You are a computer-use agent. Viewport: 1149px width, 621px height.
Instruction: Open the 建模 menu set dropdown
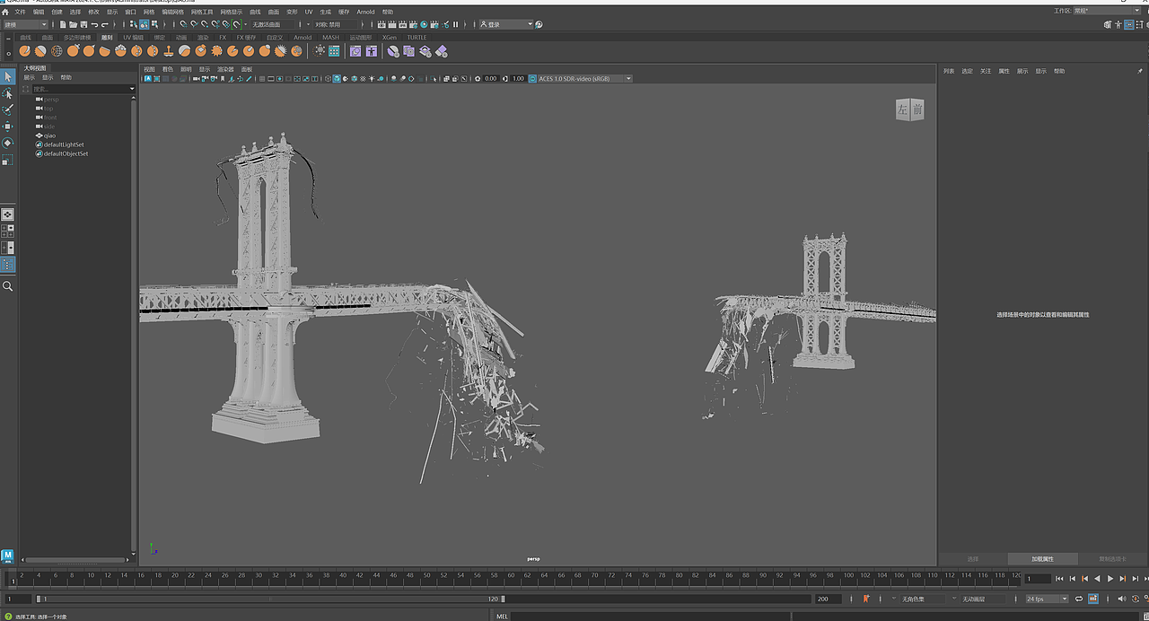coord(24,24)
